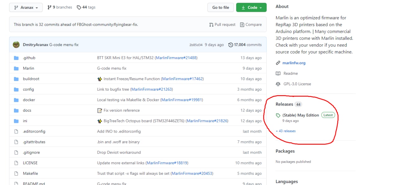Open 'Fix version reference' commit message
398x185 pixels.
point(122,111)
